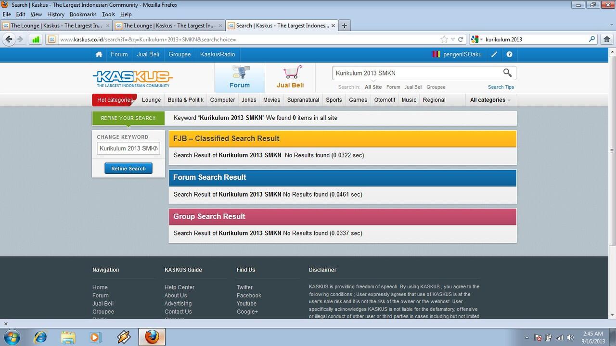Open Otomotif category link

(385, 100)
